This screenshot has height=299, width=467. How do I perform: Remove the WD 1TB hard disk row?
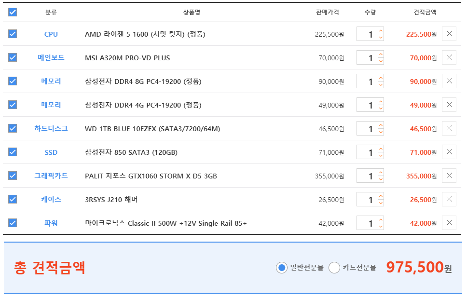click(x=449, y=128)
